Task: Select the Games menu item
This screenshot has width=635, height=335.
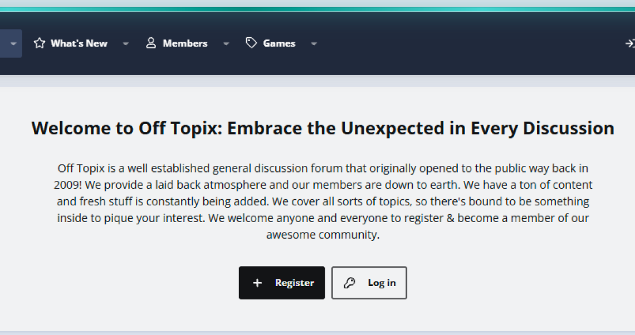Action: [x=279, y=43]
